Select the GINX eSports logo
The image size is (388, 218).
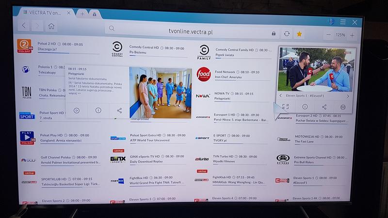pos(118,159)
